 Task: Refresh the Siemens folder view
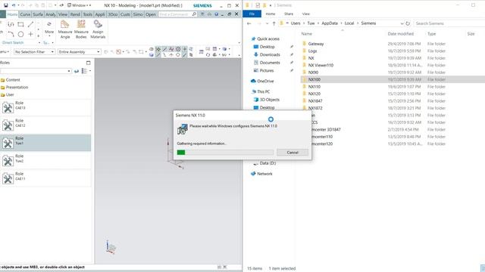point(408,23)
